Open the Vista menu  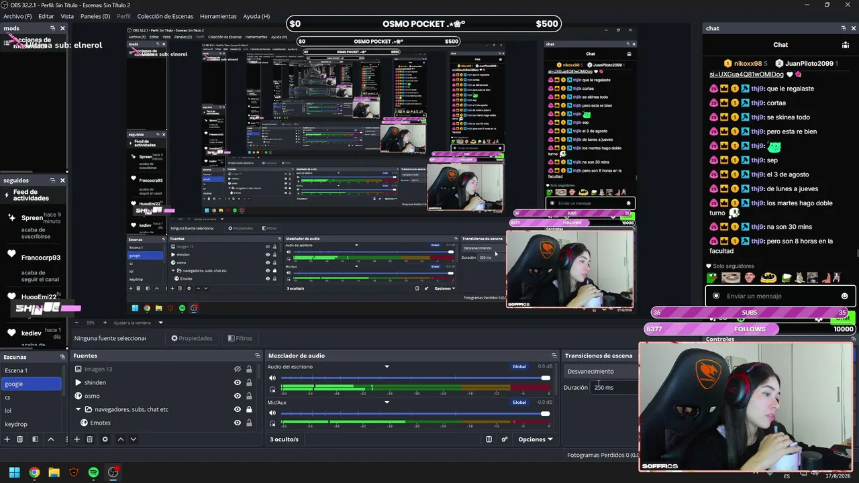click(67, 16)
